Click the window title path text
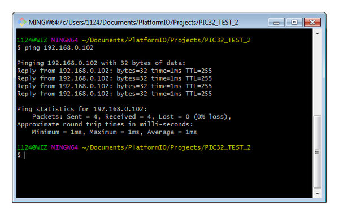 click(133, 23)
